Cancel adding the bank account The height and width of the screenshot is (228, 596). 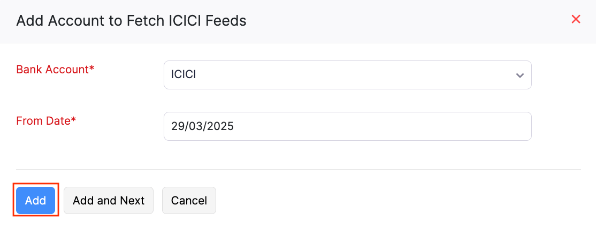point(189,201)
